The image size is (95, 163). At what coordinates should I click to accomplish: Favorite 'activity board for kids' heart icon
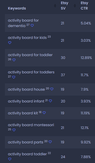(10, 43)
